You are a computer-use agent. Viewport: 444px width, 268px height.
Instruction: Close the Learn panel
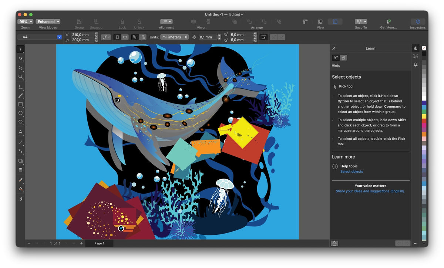(x=334, y=48)
